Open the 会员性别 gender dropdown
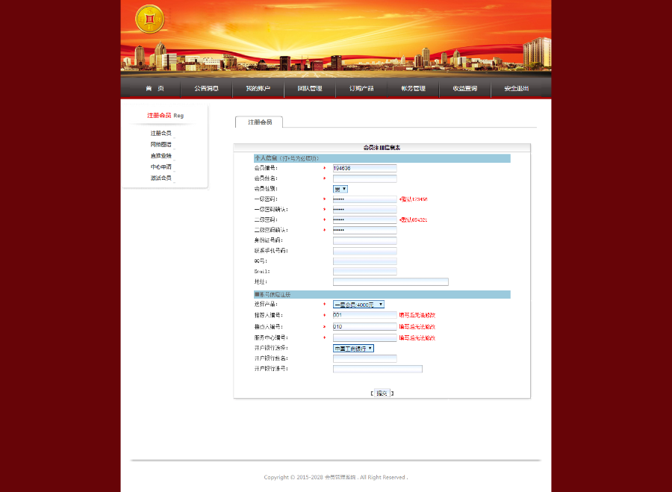The height and width of the screenshot is (492, 672). click(x=340, y=189)
